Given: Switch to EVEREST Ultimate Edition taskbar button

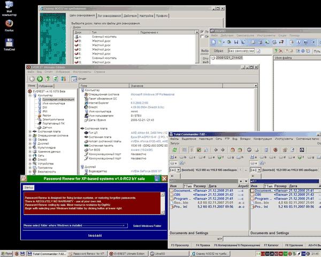Looking at the screenshot, I should point(127,254).
